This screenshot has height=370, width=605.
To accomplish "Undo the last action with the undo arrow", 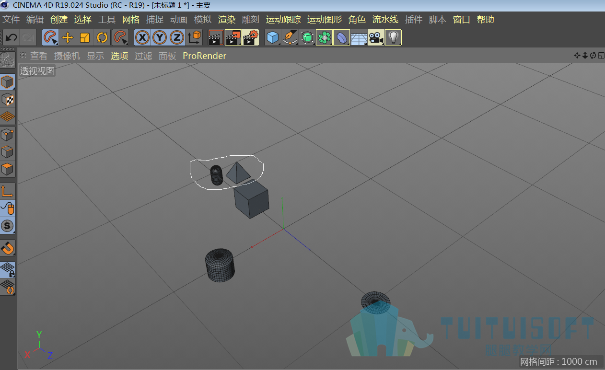I will click(x=11, y=37).
